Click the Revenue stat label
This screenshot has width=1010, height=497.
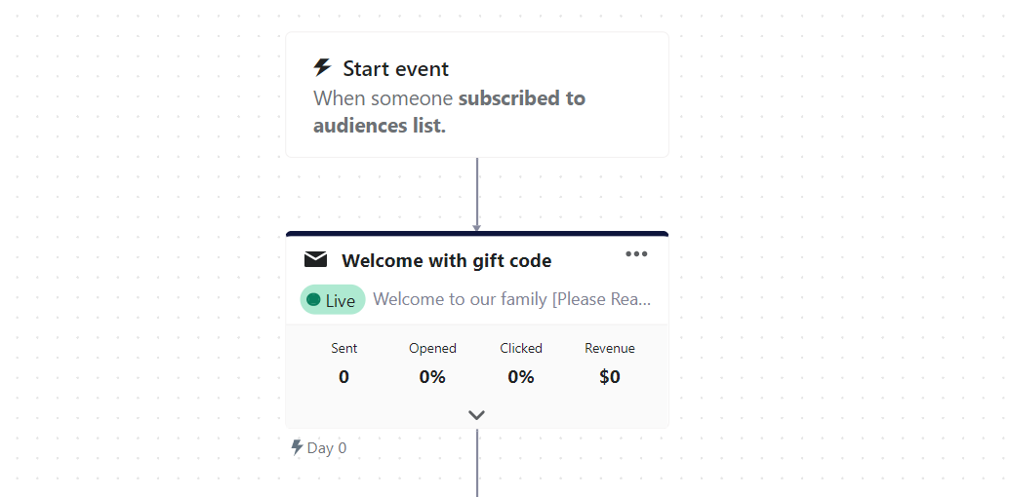click(610, 348)
